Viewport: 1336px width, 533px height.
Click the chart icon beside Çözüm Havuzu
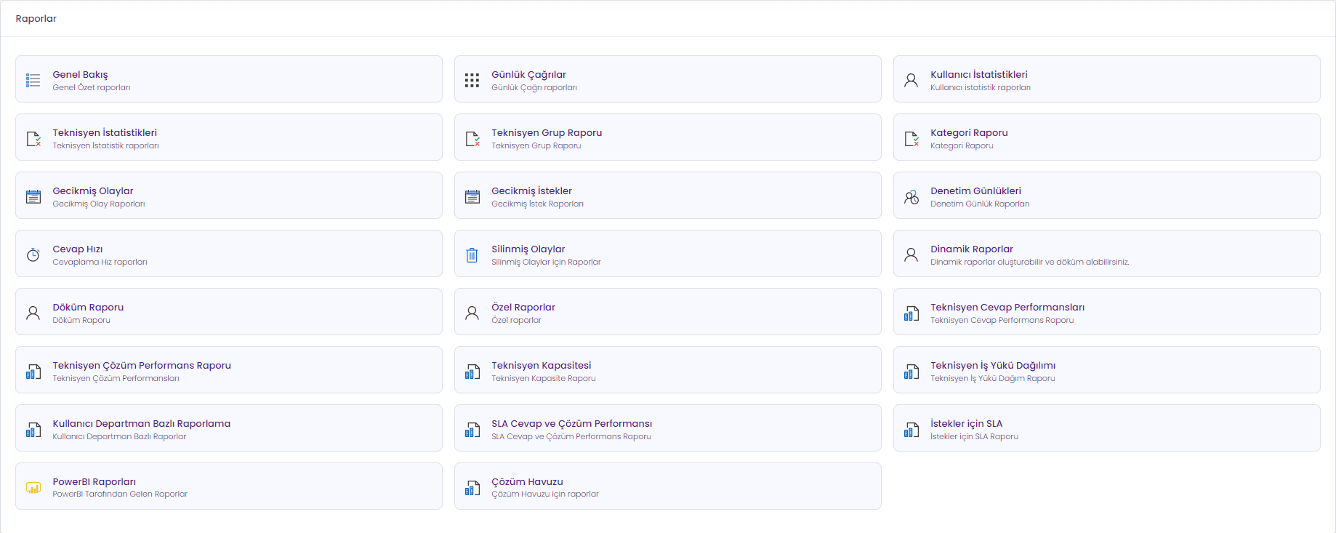[472, 488]
